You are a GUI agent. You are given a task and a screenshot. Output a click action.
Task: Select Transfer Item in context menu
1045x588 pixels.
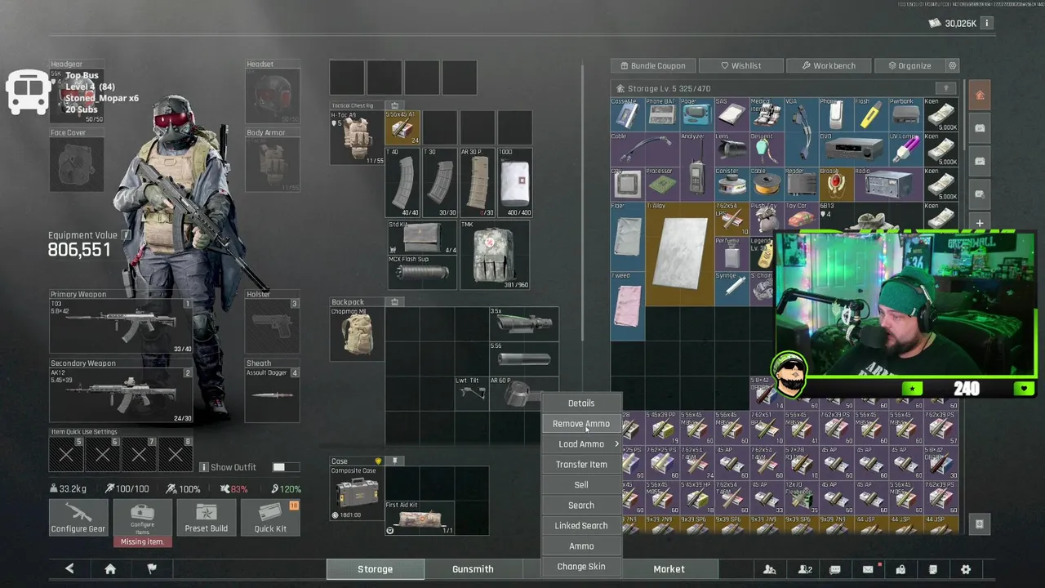pos(581,464)
